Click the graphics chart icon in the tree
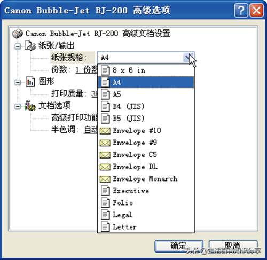The width and height of the screenshot is (267, 260). pos(30,82)
